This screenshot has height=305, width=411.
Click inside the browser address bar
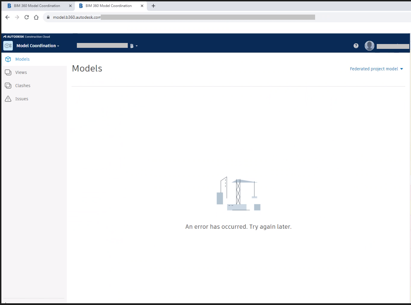(173, 17)
